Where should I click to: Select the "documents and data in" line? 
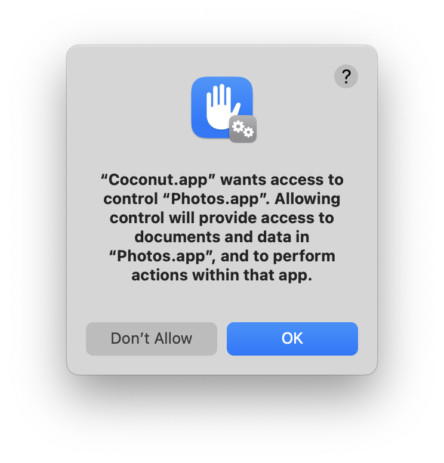tap(222, 237)
